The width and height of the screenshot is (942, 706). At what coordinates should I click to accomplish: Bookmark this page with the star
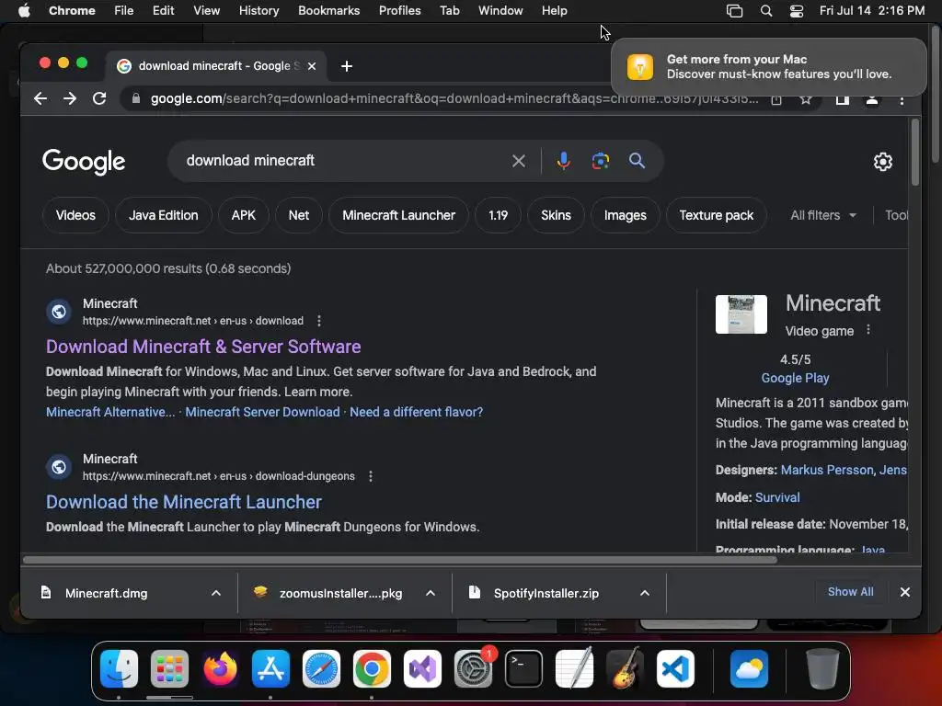click(x=806, y=99)
